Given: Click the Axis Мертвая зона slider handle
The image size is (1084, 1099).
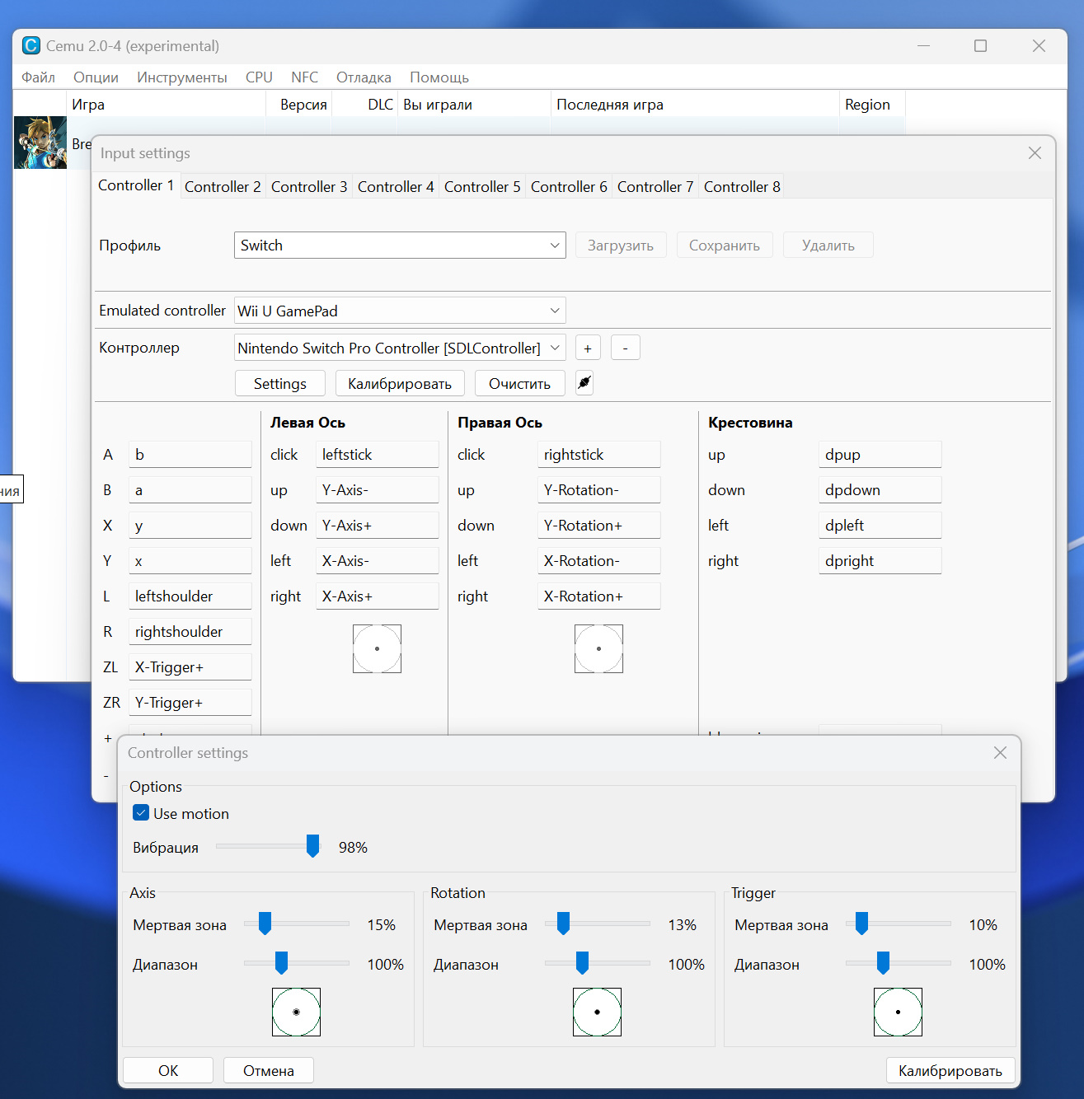Looking at the screenshot, I should click(265, 924).
